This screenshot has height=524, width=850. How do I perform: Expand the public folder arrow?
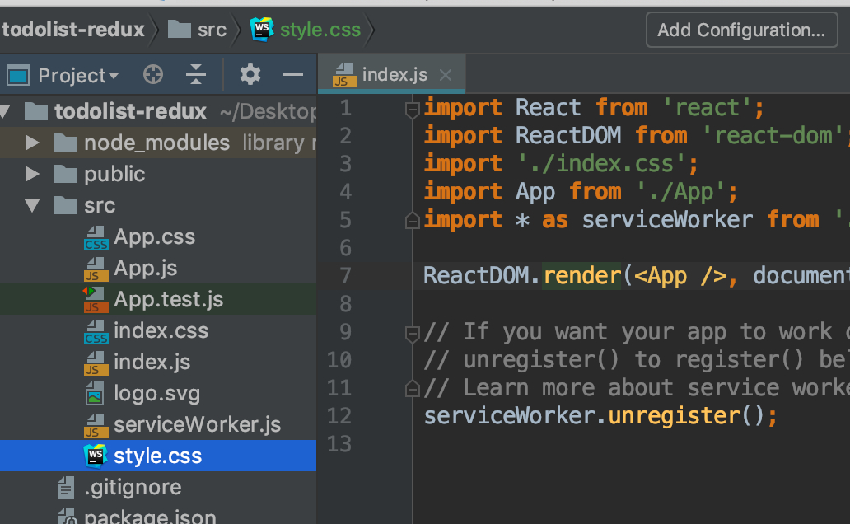(32, 174)
